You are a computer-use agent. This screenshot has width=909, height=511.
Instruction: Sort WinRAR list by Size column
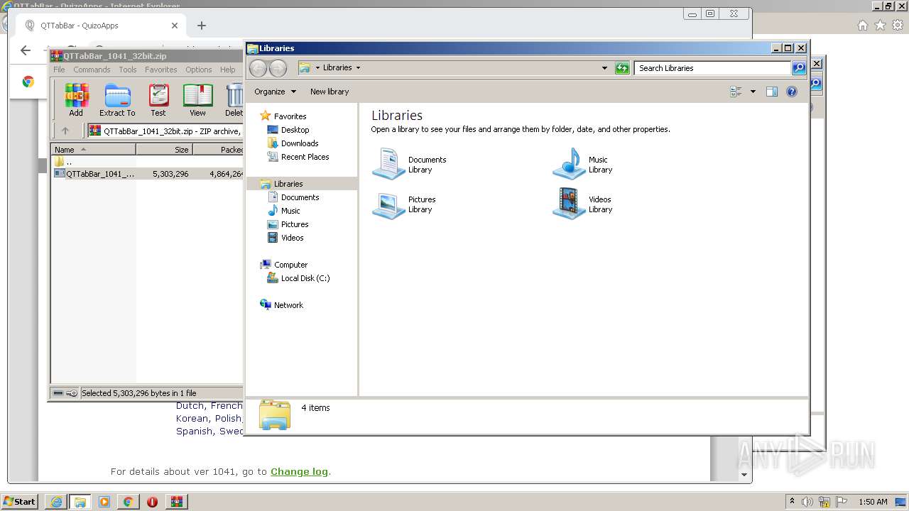click(164, 150)
